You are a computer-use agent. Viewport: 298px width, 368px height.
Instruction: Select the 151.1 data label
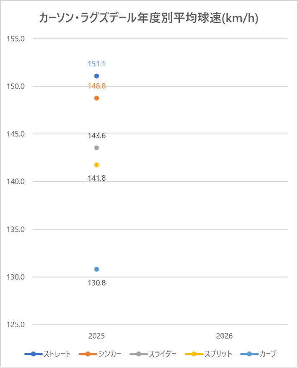(x=96, y=64)
